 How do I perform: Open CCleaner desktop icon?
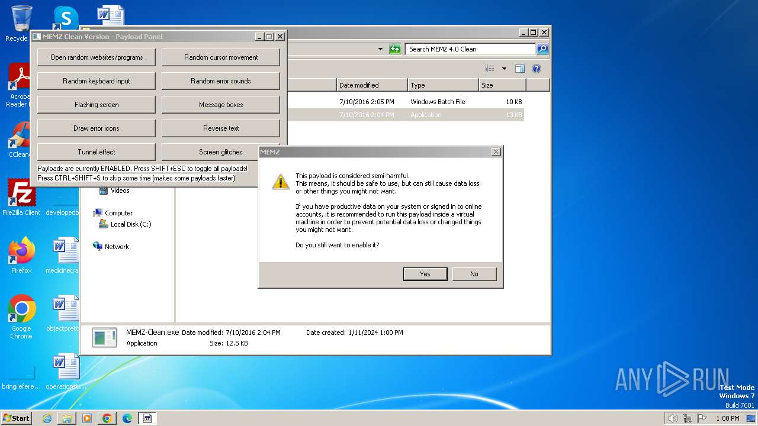20,140
